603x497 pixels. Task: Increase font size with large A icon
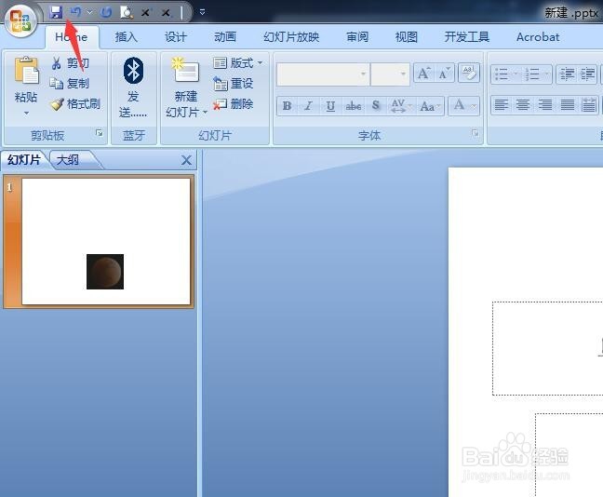[x=423, y=74]
